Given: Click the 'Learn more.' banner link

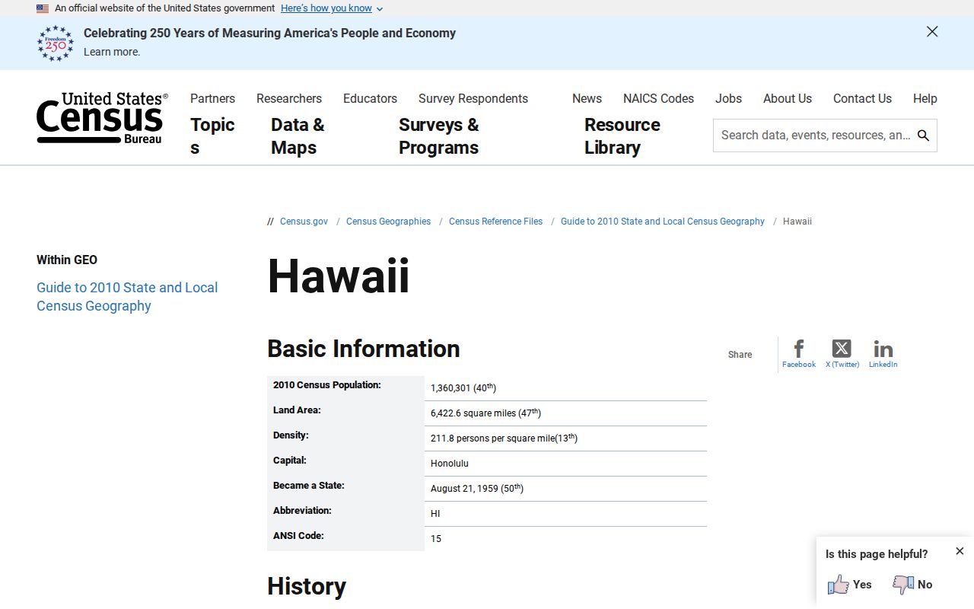Looking at the screenshot, I should [112, 52].
